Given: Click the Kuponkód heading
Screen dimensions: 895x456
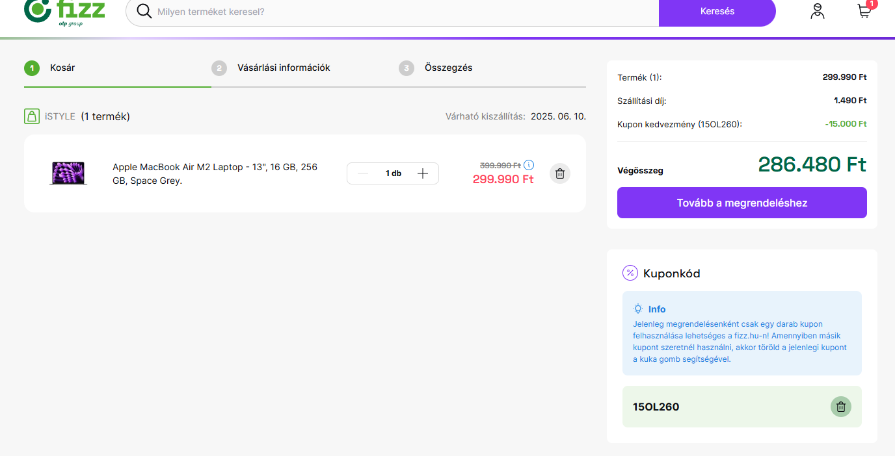Looking at the screenshot, I should point(672,273).
